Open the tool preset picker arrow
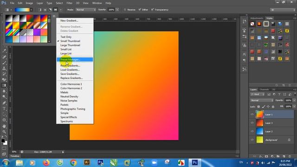 click(11, 10)
